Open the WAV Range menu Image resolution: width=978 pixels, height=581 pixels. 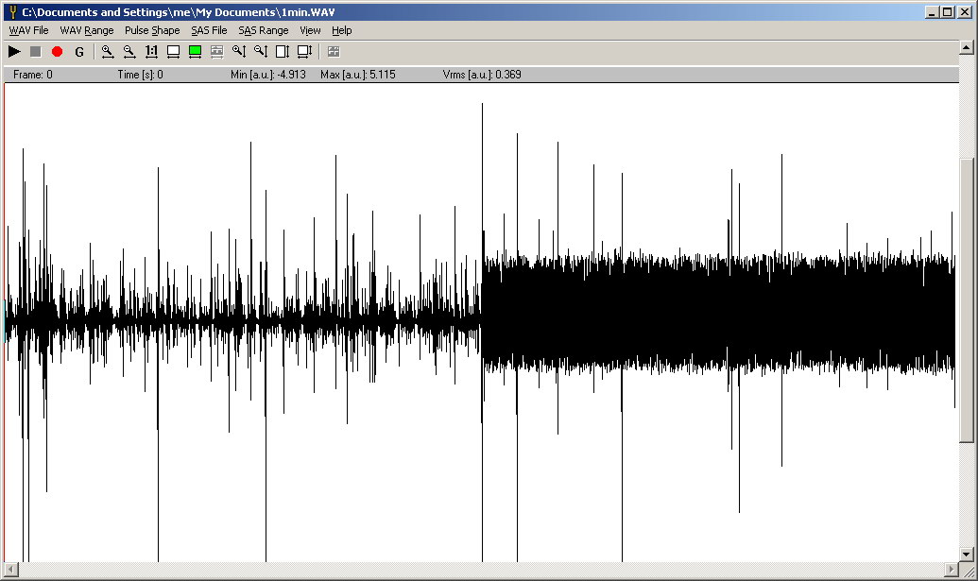click(87, 30)
